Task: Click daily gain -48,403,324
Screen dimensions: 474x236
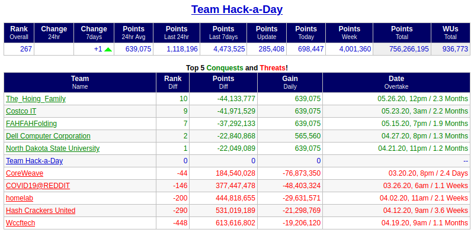Action: [x=302, y=186]
